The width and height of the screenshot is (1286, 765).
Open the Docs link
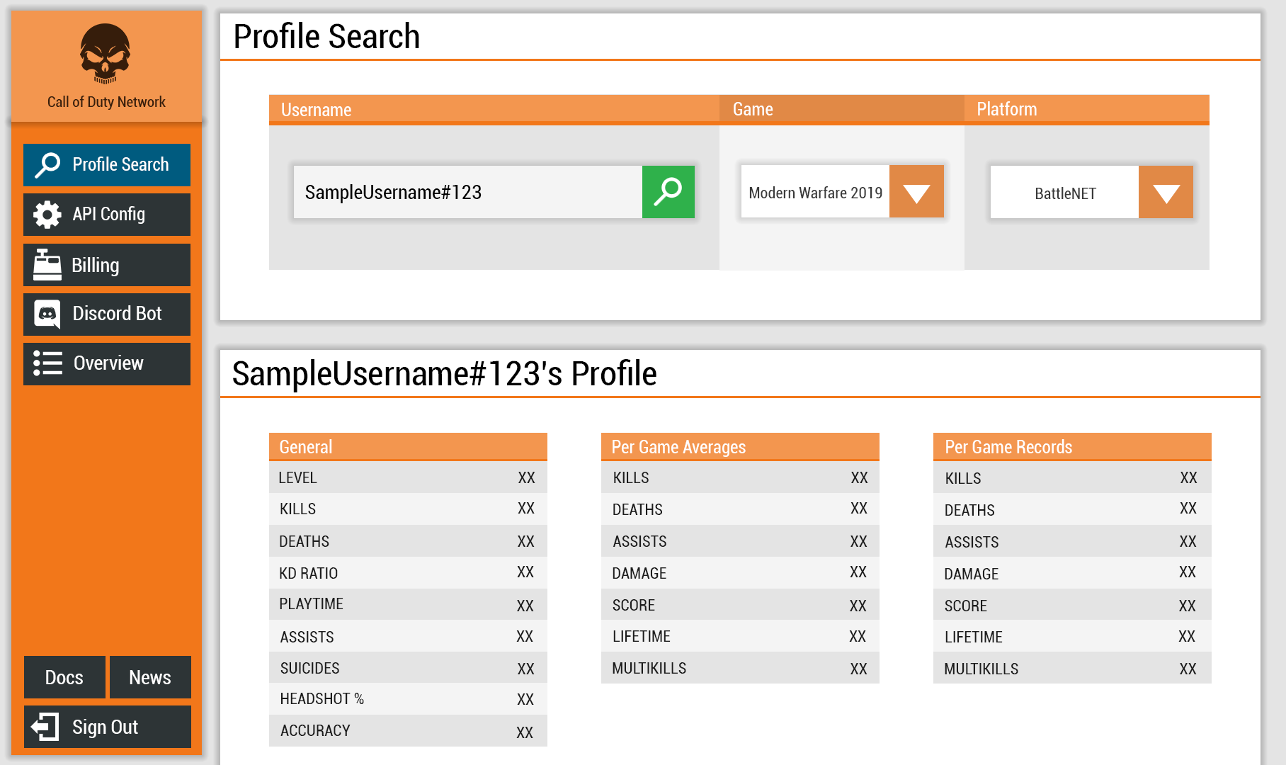tap(64, 677)
